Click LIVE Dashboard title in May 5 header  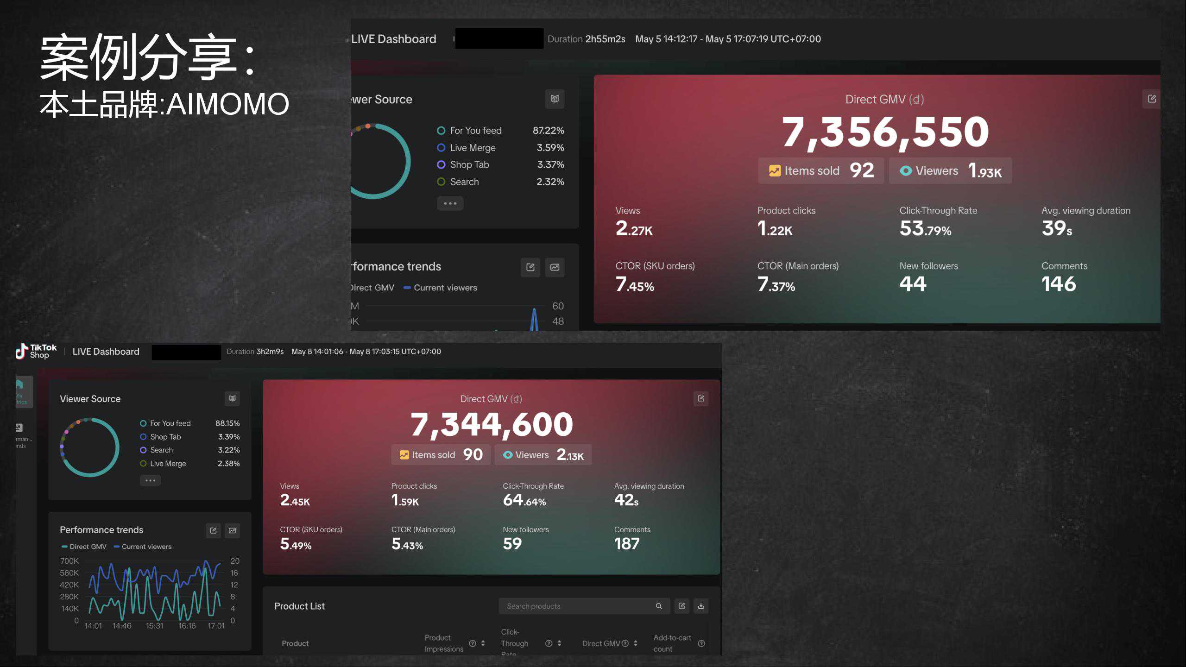coord(393,39)
